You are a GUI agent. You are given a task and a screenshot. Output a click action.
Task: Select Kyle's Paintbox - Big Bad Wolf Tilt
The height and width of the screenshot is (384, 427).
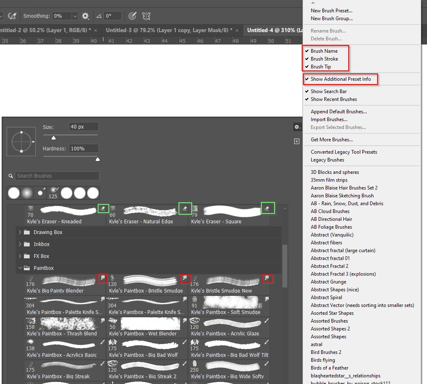click(229, 349)
